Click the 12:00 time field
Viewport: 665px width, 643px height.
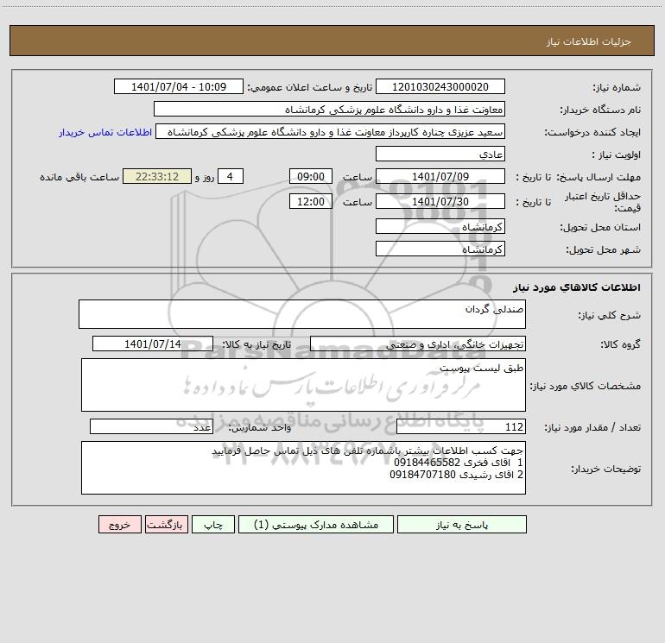tap(310, 201)
